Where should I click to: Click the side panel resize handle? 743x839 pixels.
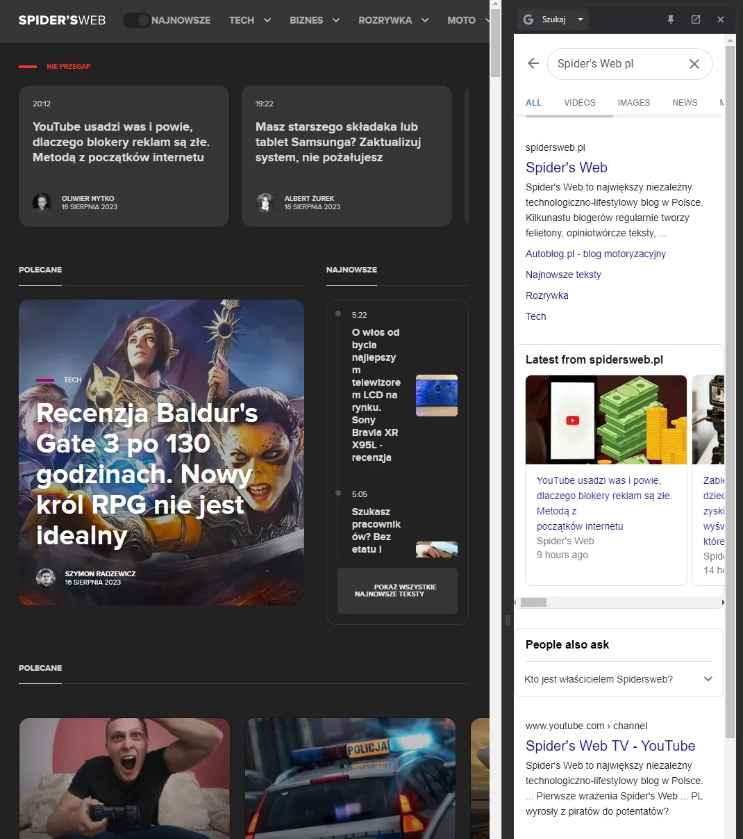pos(508,620)
